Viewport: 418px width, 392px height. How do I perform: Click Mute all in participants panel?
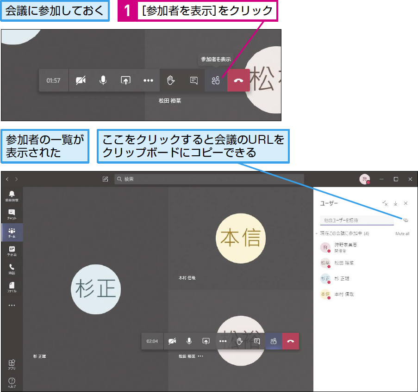402,233
